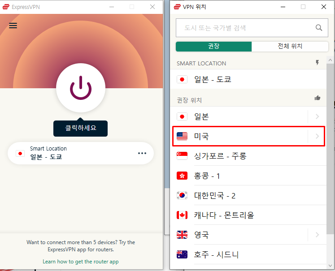Viewport: 335px width, 271px height.
Task: Expand the 영국 server list chevron
Action: pos(317,235)
